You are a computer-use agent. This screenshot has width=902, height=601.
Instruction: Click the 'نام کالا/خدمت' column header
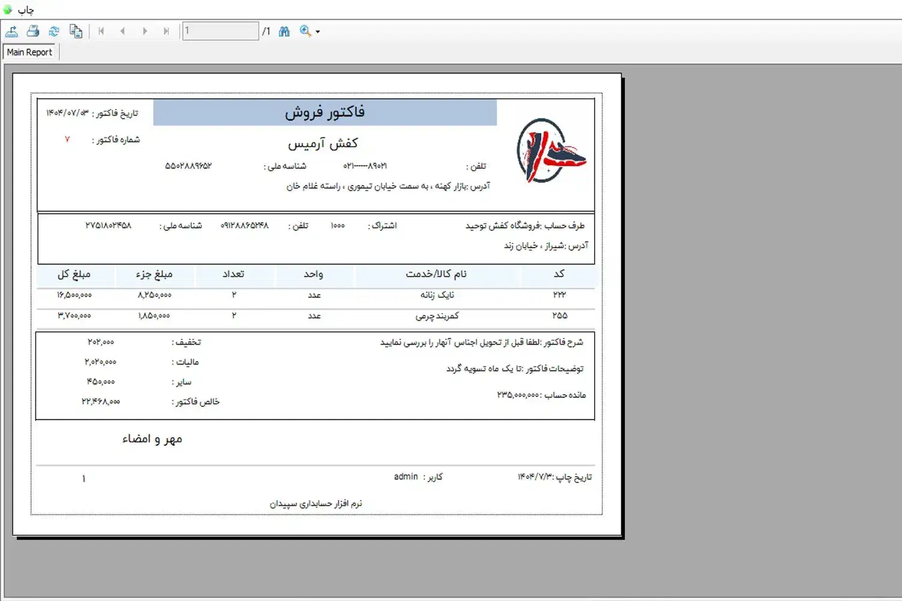click(436, 274)
